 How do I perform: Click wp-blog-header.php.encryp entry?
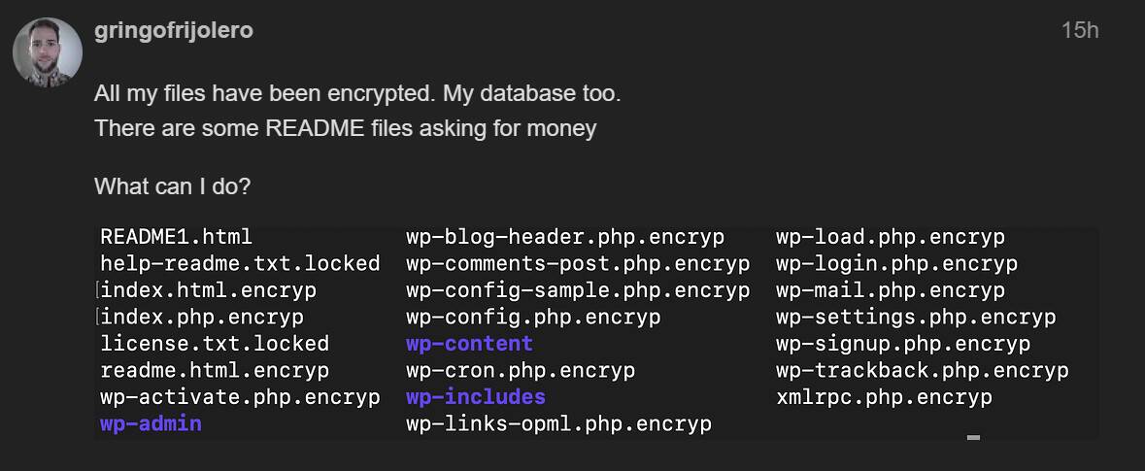pos(565,237)
